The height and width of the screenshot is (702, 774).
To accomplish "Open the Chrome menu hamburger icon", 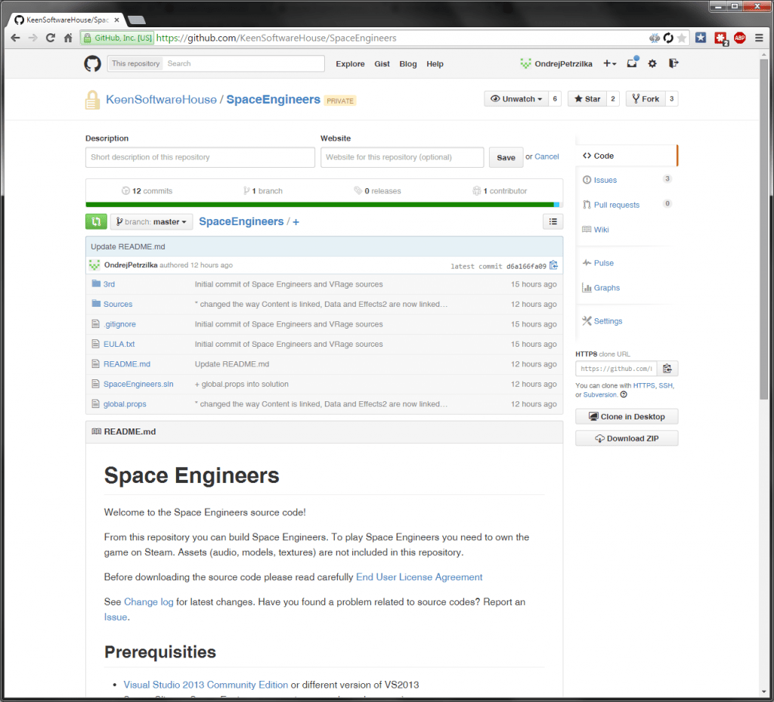I will (759, 38).
